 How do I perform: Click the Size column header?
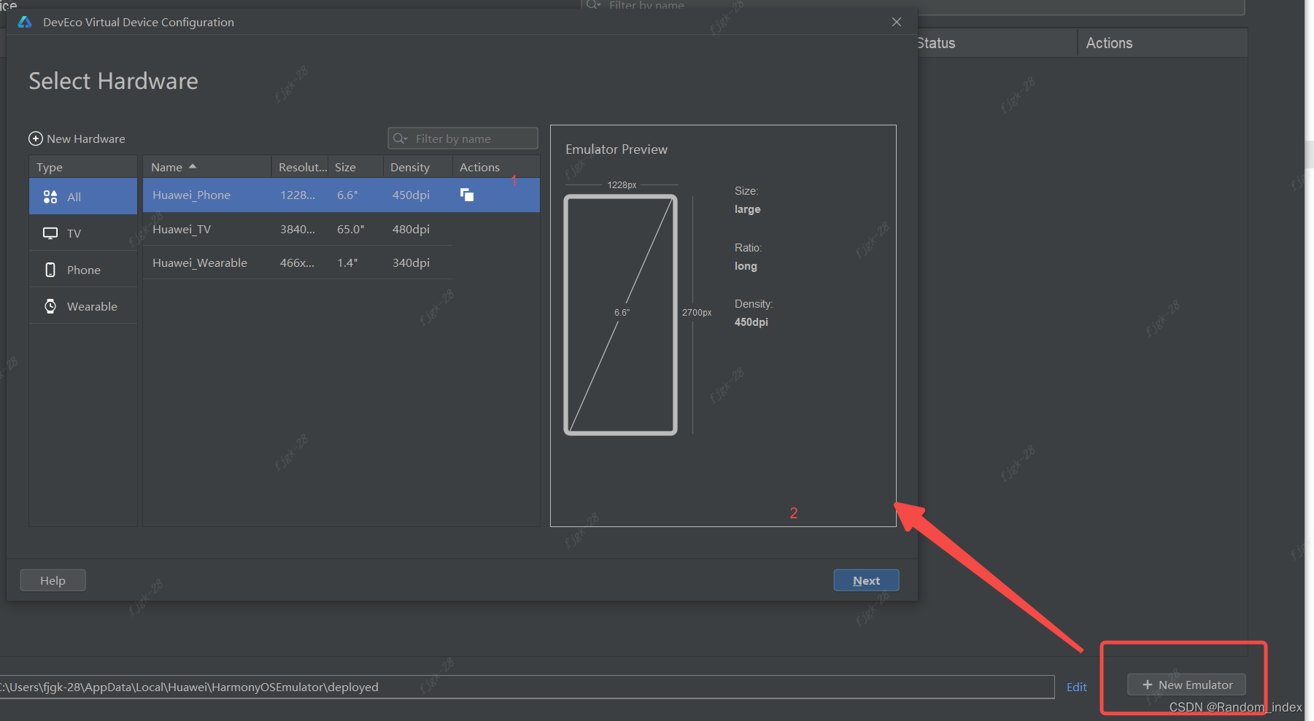point(356,167)
